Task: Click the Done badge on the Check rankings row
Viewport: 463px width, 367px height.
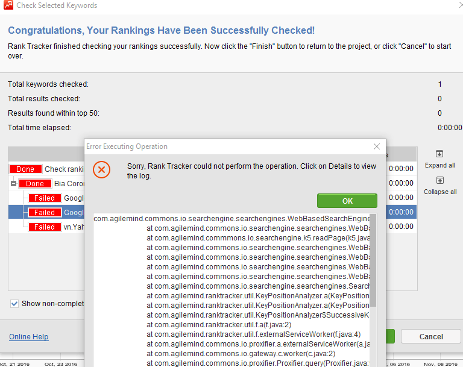Action: (25, 169)
